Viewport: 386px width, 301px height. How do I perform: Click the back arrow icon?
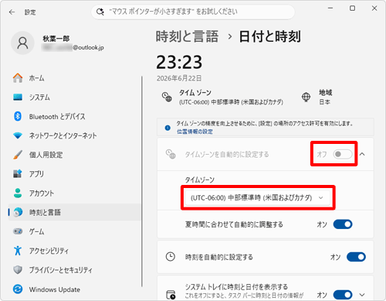point(12,12)
